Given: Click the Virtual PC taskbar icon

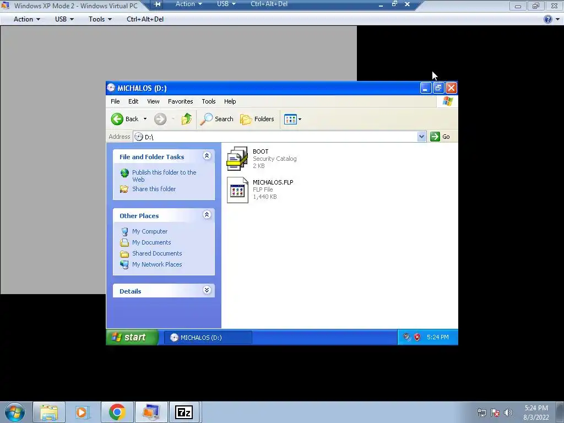Looking at the screenshot, I should (x=151, y=412).
